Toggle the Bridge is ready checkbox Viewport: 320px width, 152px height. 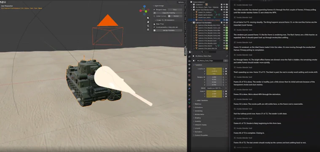click(x=154, y=10)
